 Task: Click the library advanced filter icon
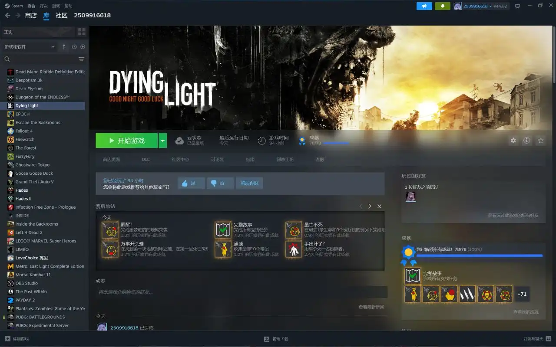pos(81,59)
